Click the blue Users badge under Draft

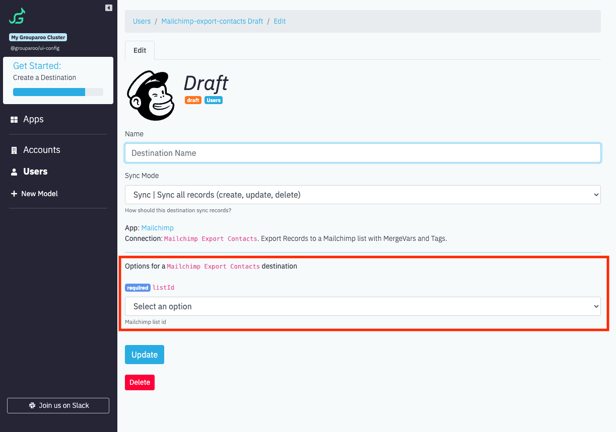click(x=214, y=100)
